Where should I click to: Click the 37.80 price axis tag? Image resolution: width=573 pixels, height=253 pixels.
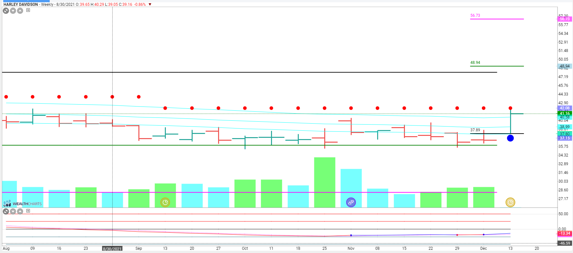565,134
